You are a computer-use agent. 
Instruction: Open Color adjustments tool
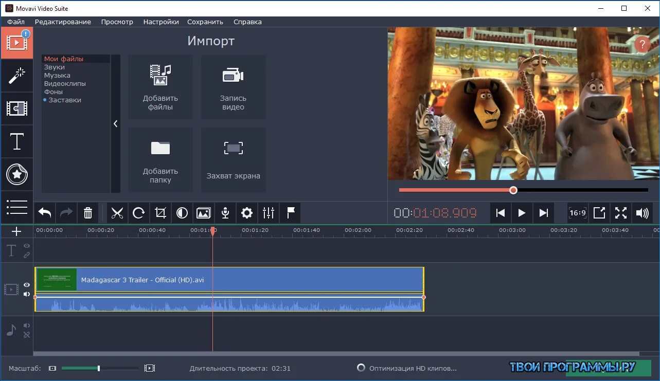182,213
